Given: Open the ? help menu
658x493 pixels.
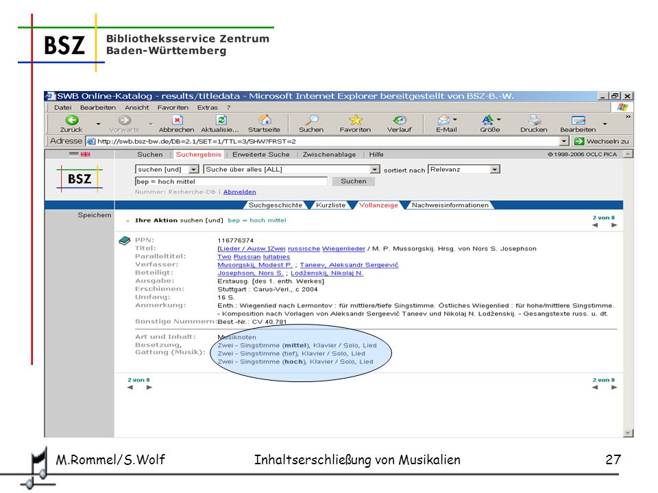Looking at the screenshot, I should point(229,108).
